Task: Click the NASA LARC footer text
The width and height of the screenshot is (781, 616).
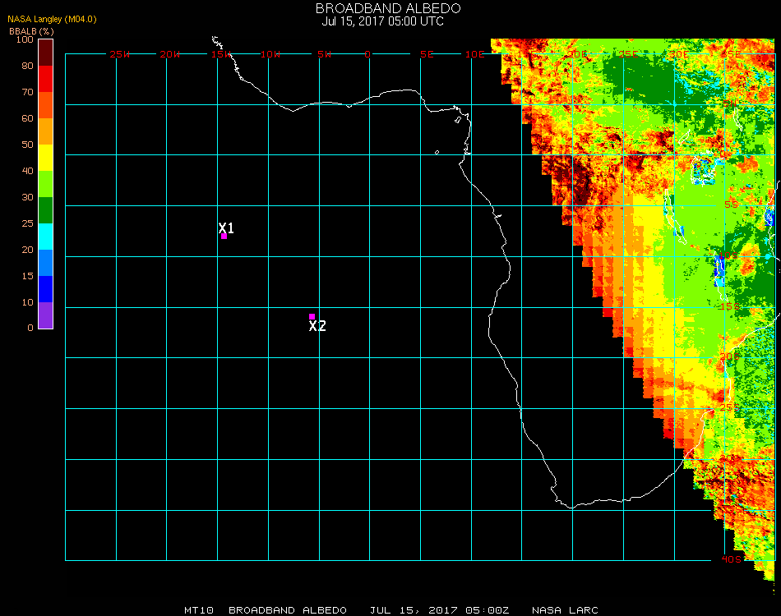Action: (x=565, y=610)
